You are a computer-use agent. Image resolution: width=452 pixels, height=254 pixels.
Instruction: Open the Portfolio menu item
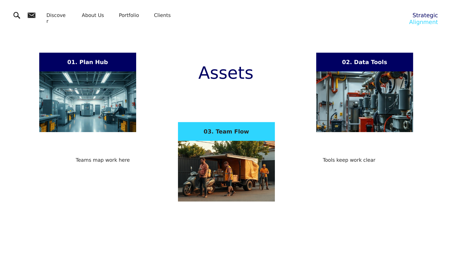[129, 15]
